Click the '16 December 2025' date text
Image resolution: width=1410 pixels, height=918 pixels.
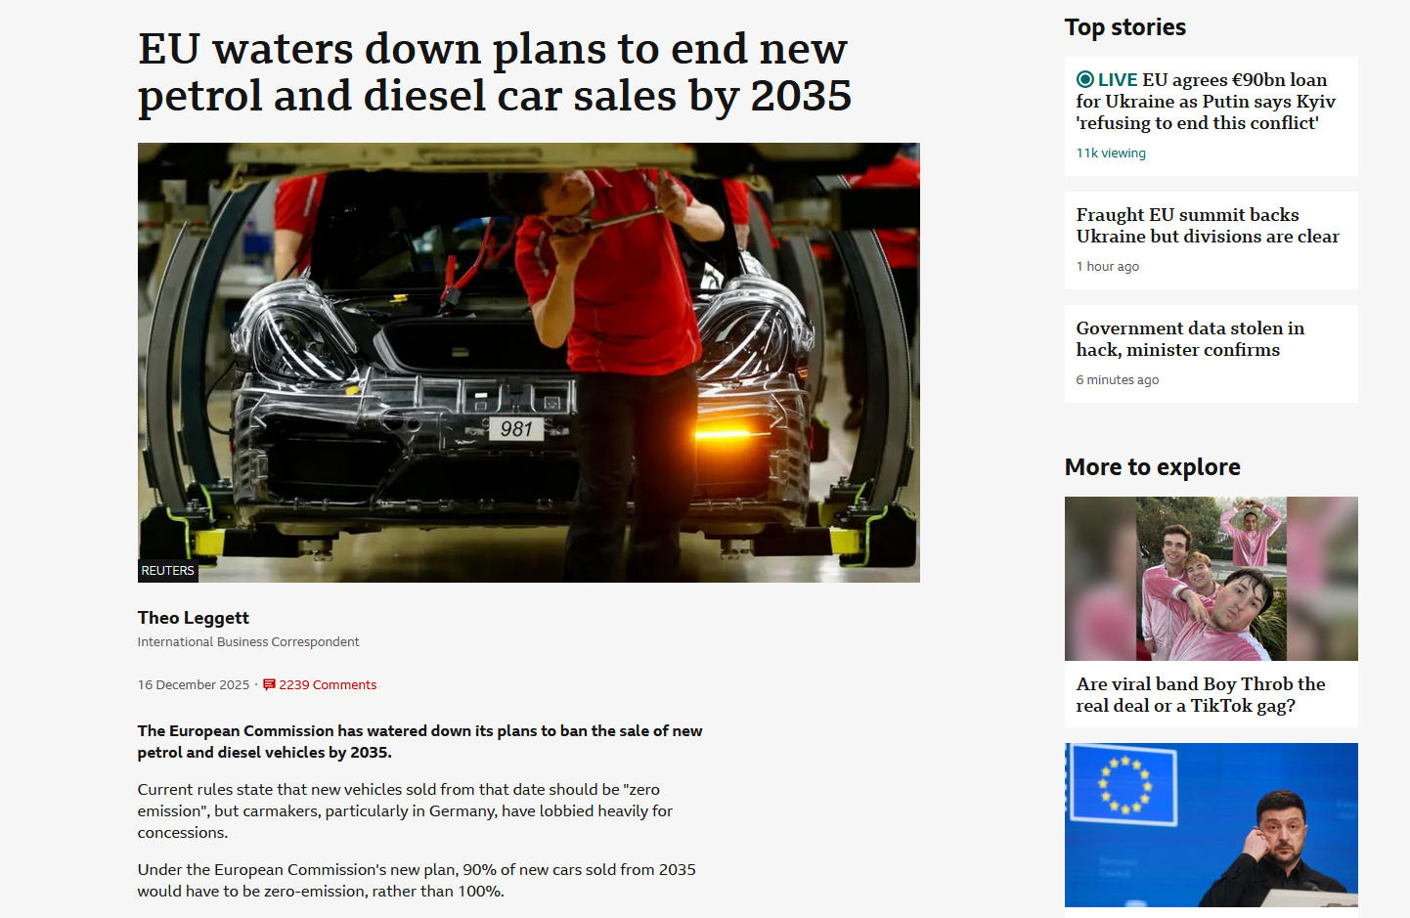(x=194, y=684)
